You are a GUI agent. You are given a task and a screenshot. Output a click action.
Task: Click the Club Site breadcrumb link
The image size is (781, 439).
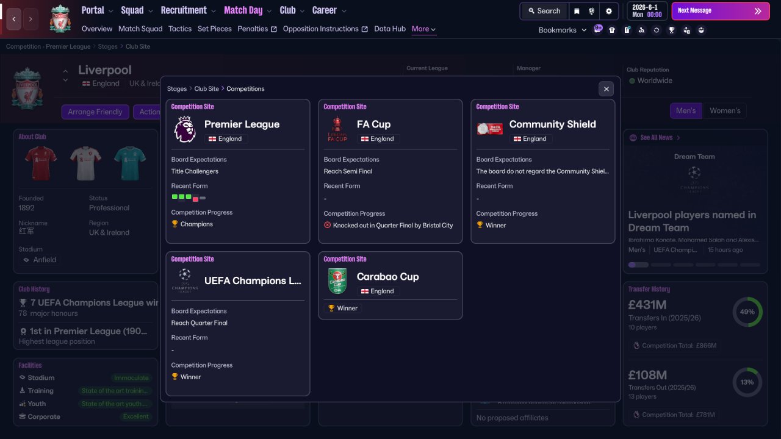(206, 89)
